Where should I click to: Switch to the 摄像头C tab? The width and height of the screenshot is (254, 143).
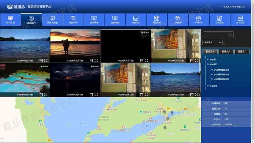[x=242, y=52]
